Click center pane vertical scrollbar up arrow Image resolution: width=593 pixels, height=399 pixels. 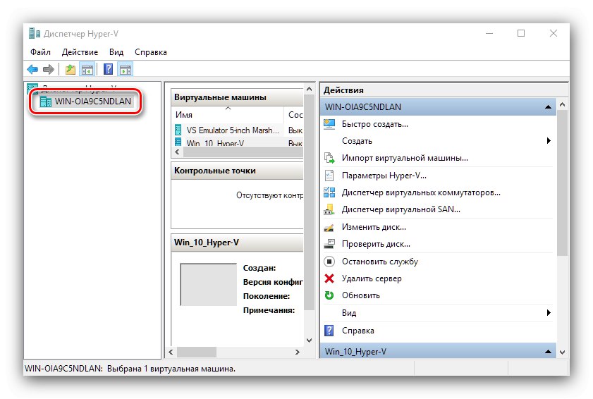tap(309, 90)
